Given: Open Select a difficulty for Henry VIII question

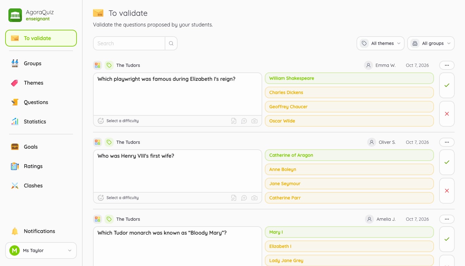Looking at the screenshot, I should pos(118,198).
